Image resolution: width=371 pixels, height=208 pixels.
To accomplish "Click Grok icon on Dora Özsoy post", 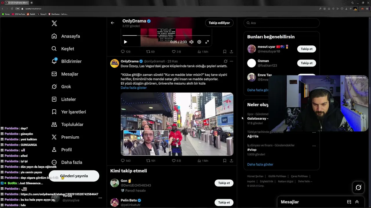I will pos(225,61).
